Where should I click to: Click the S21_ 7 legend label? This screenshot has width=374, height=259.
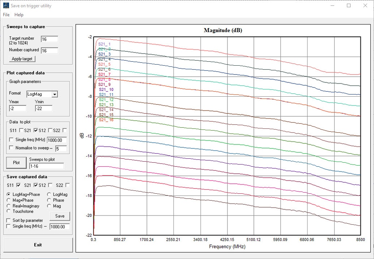click(104, 74)
